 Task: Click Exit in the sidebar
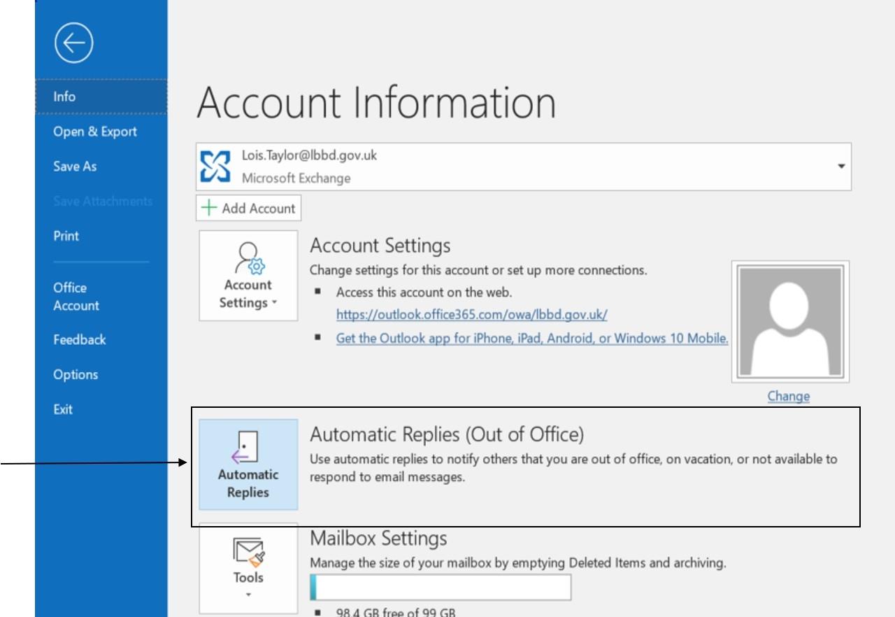(63, 409)
